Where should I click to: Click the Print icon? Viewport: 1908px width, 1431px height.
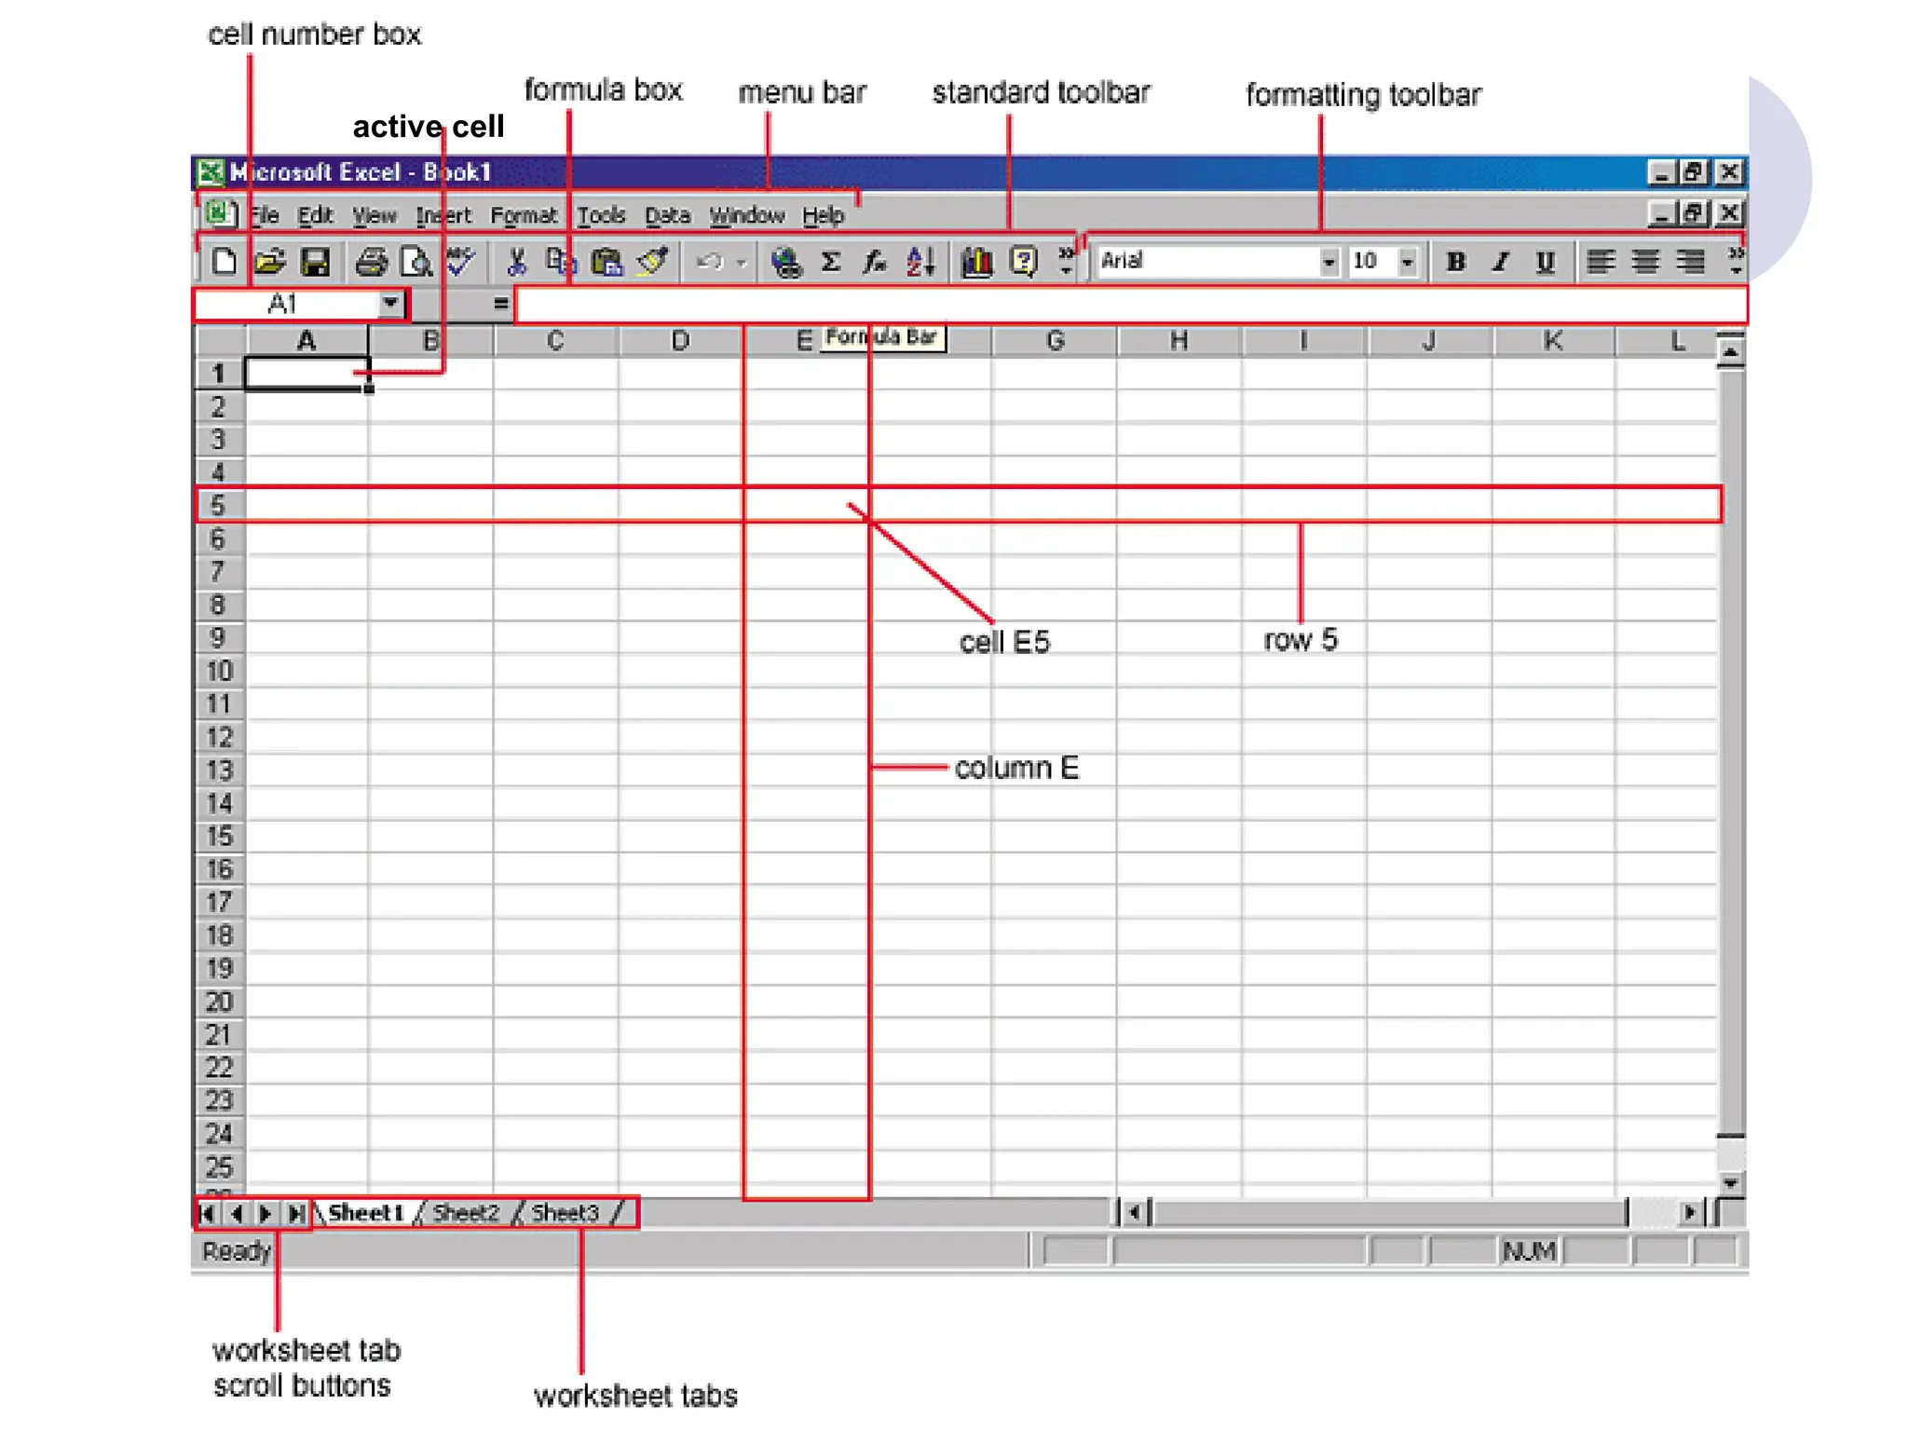click(x=371, y=263)
